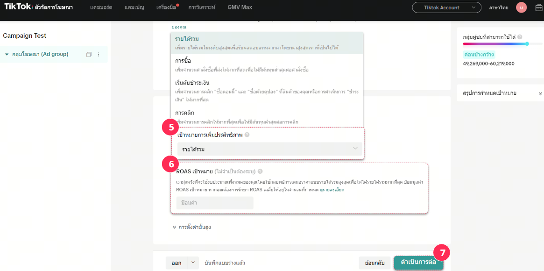Choose การซื้อ option in dropdown list
This screenshot has width=544, height=271.
(267, 65)
